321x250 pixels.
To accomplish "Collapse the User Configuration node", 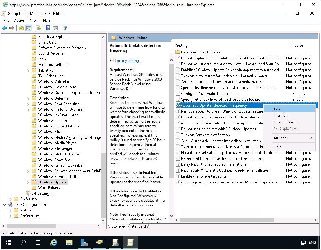I will coord(5,205).
